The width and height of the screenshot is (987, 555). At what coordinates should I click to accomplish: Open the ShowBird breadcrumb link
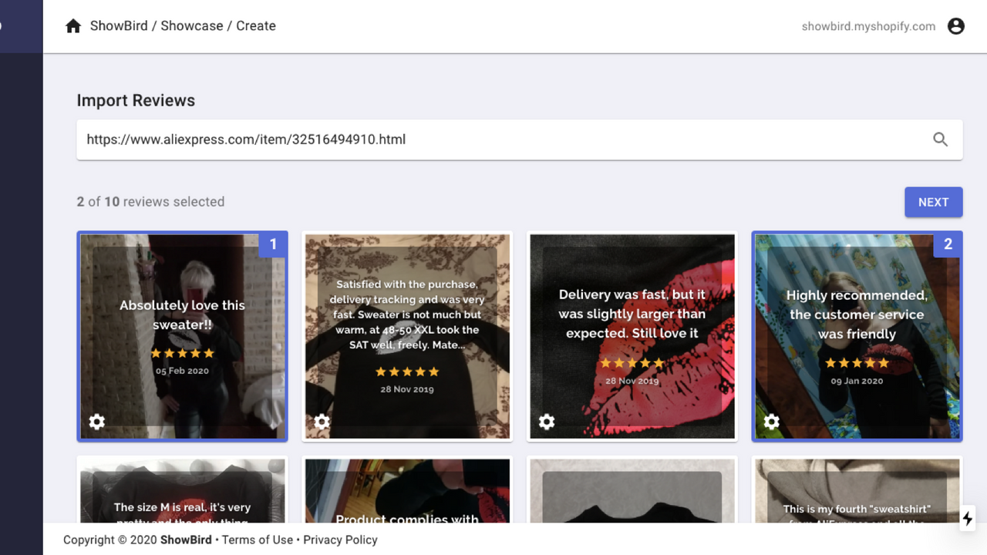(119, 25)
